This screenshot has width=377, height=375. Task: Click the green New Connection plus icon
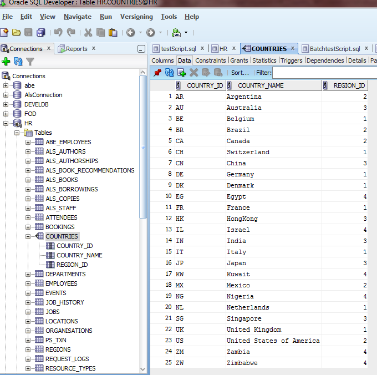(6, 62)
